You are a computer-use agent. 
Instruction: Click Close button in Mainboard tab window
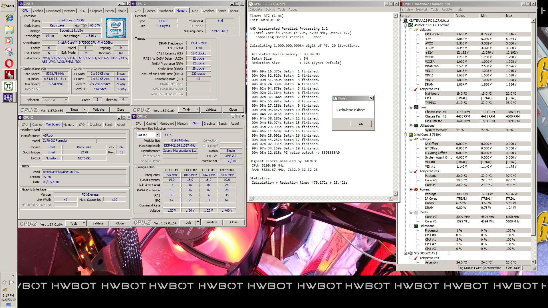point(120,223)
